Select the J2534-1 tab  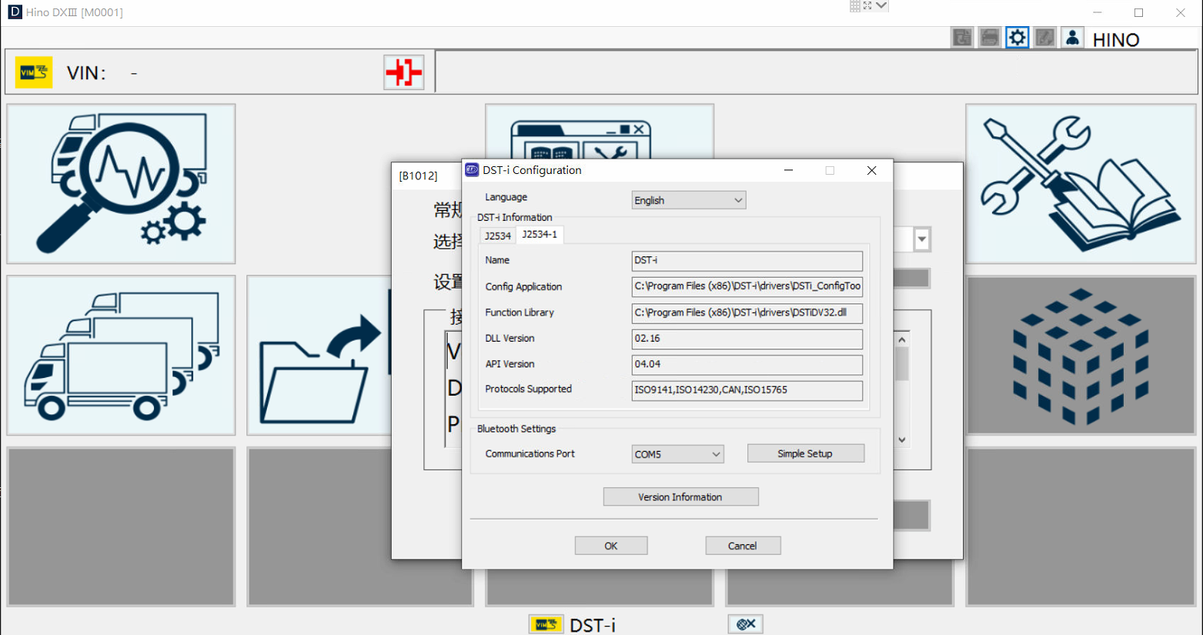[x=538, y=236]
